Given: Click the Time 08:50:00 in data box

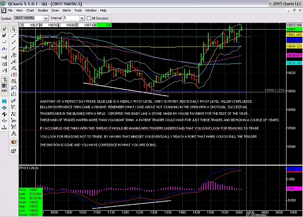Looking at the screenshot, I should (x=30, y=198).
